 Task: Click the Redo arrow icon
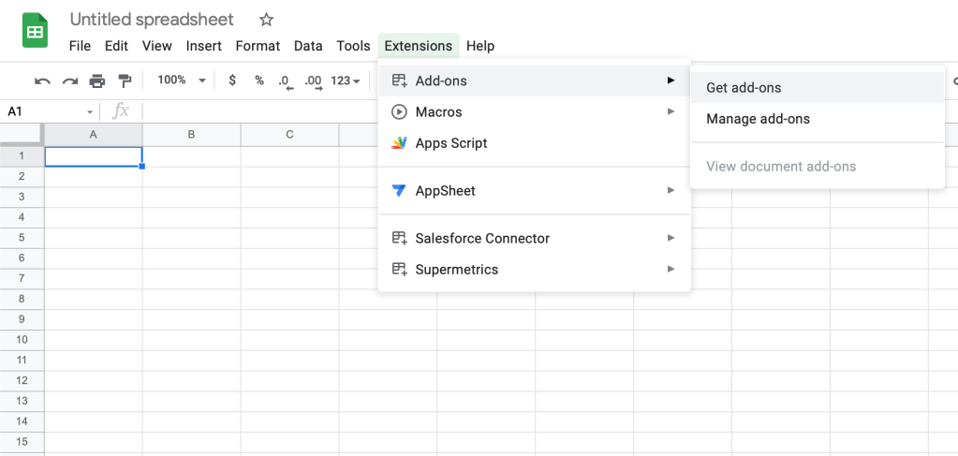coord(69,81)
